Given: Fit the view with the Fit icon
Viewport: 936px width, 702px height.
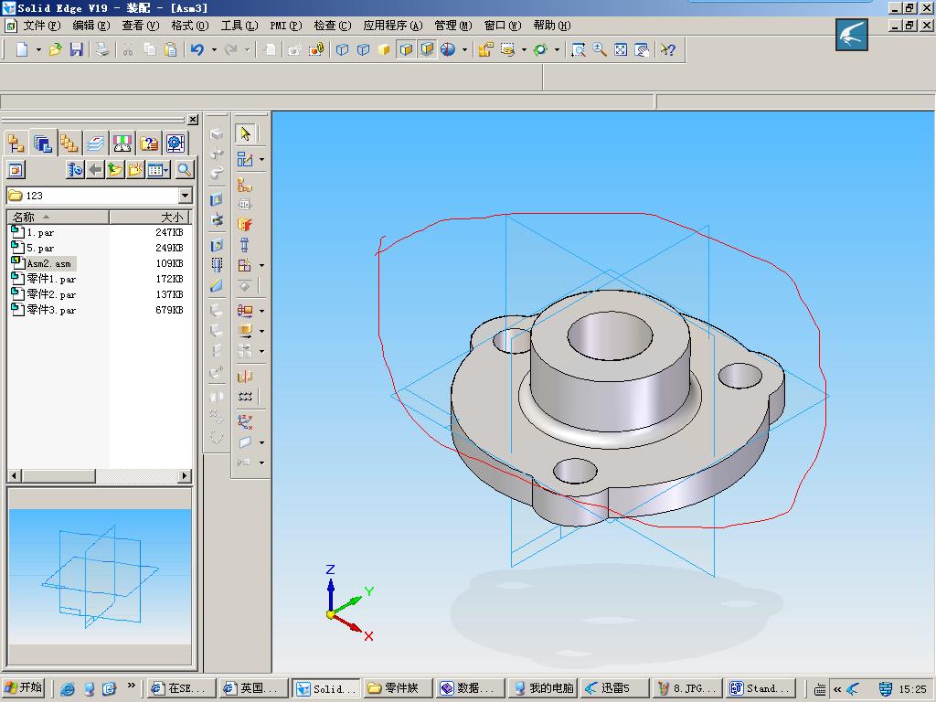Looking at the screenshot, I should click(621, 49).
